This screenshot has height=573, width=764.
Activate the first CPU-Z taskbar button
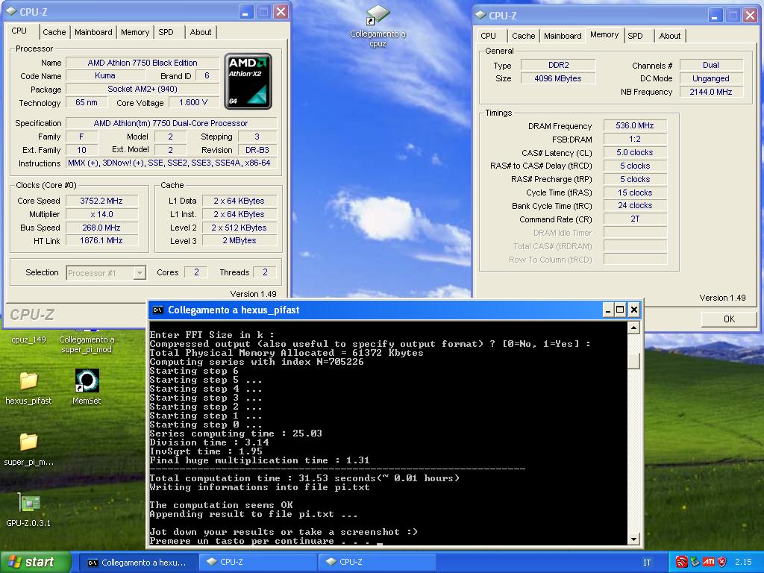click(x=259, y=562)
